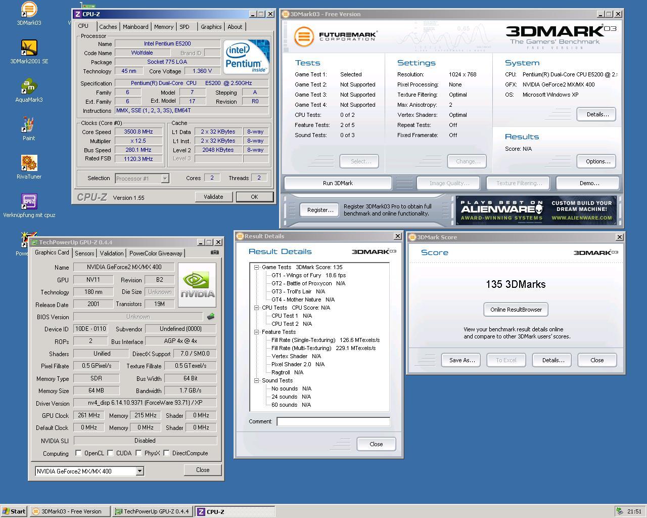Viewport: 647px width, 518px height.
Task: Open the Paint desktop icon
Action: tap(29, 128)
